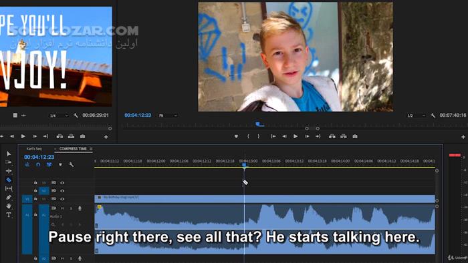Mute Audio 1 track with M button

pos(62,208)
